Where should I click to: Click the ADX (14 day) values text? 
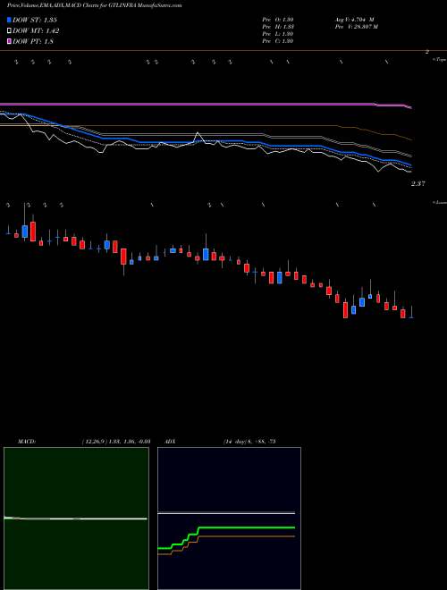tap(249, 442)
